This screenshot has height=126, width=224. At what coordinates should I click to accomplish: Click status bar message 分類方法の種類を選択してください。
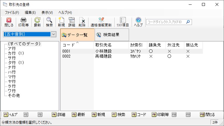tap(27, 122)
